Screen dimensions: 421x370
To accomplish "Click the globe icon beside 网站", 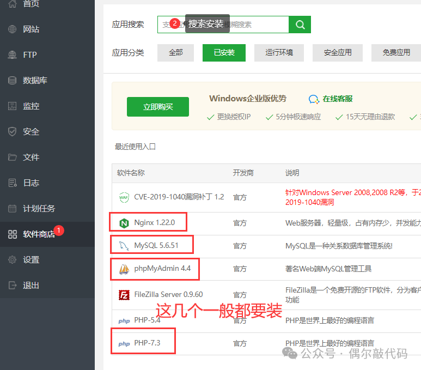I will [x=13, y=29].
